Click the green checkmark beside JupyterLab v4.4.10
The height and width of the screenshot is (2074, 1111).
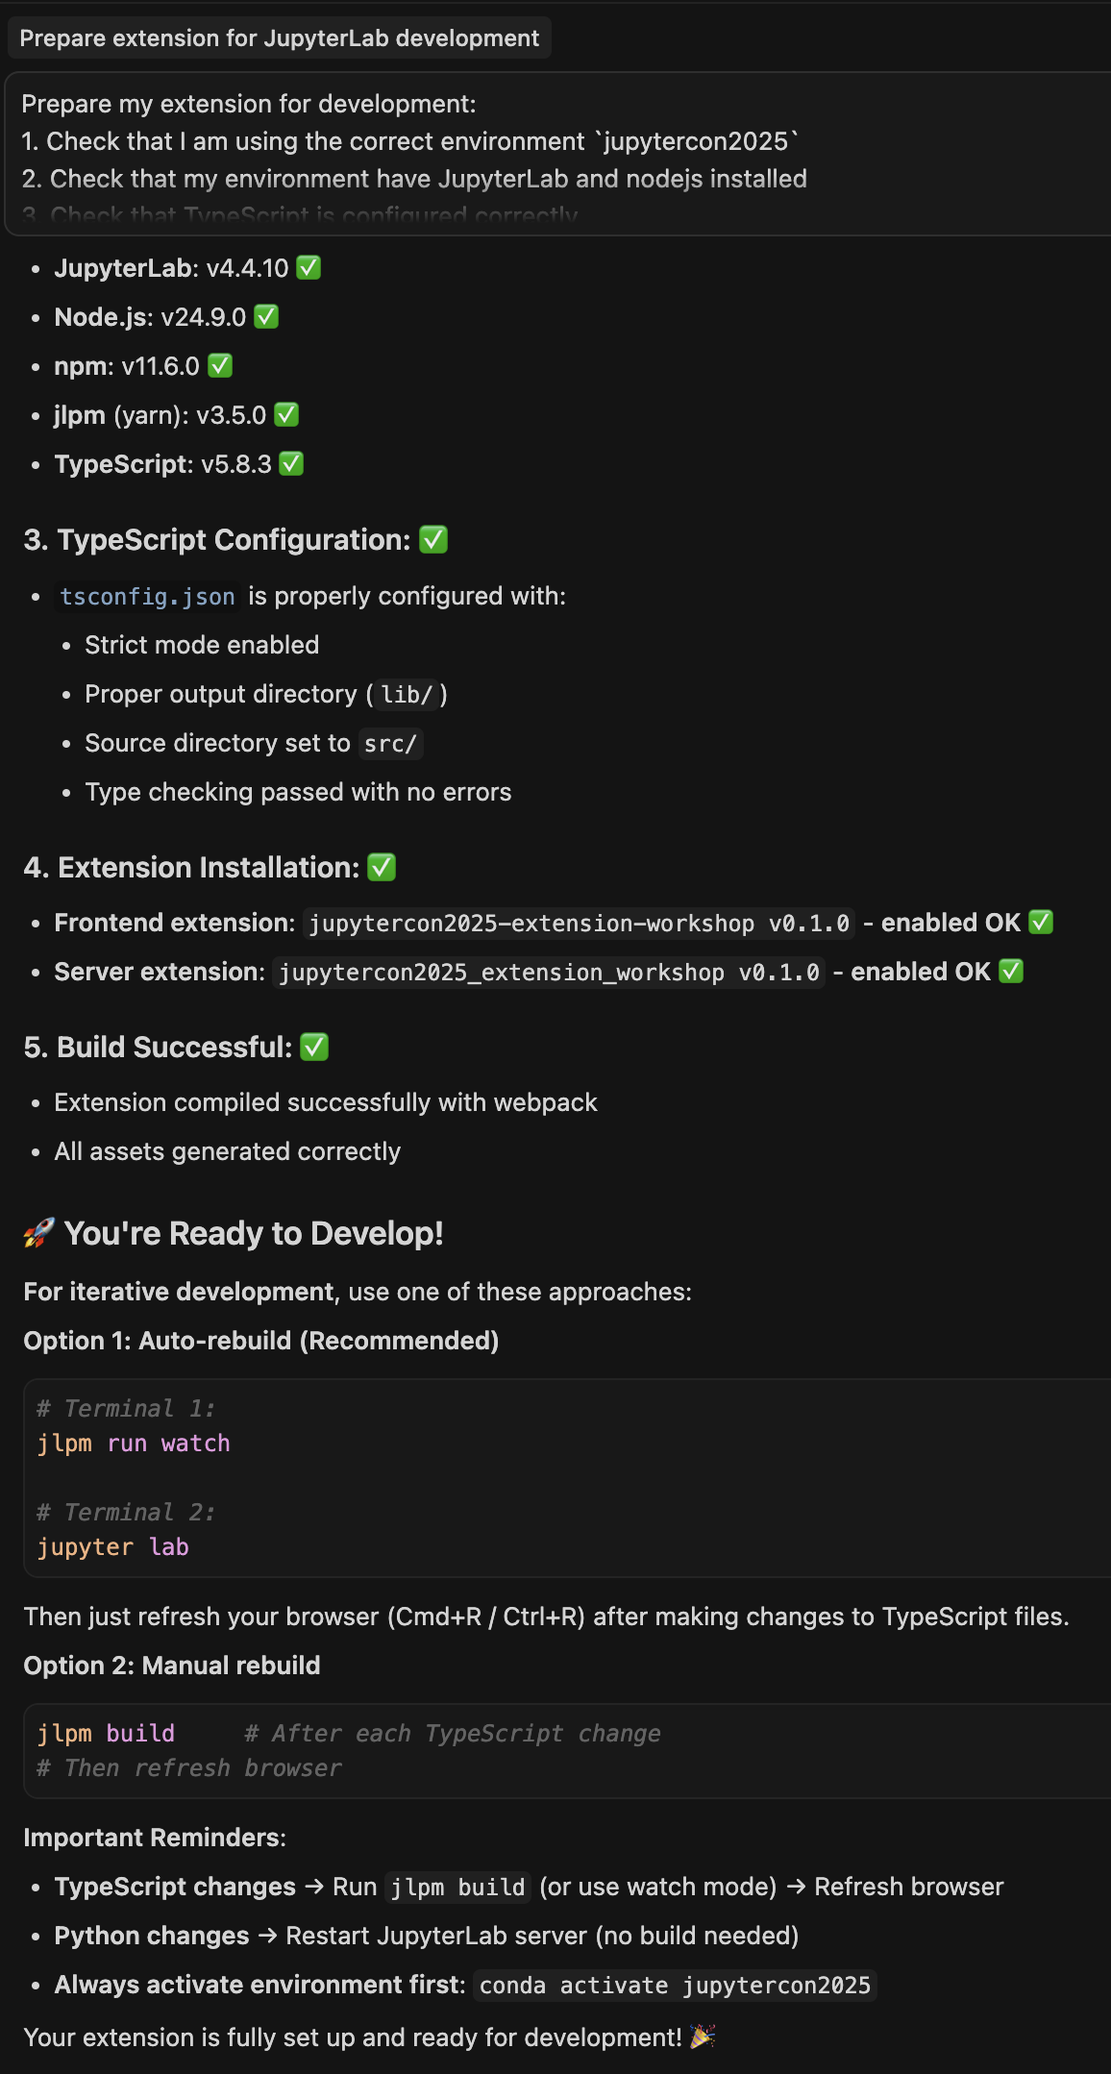pyautogui.click(x=309, y=268)
